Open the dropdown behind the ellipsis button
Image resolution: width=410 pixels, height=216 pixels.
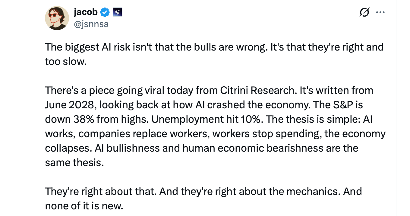point(380,12)
